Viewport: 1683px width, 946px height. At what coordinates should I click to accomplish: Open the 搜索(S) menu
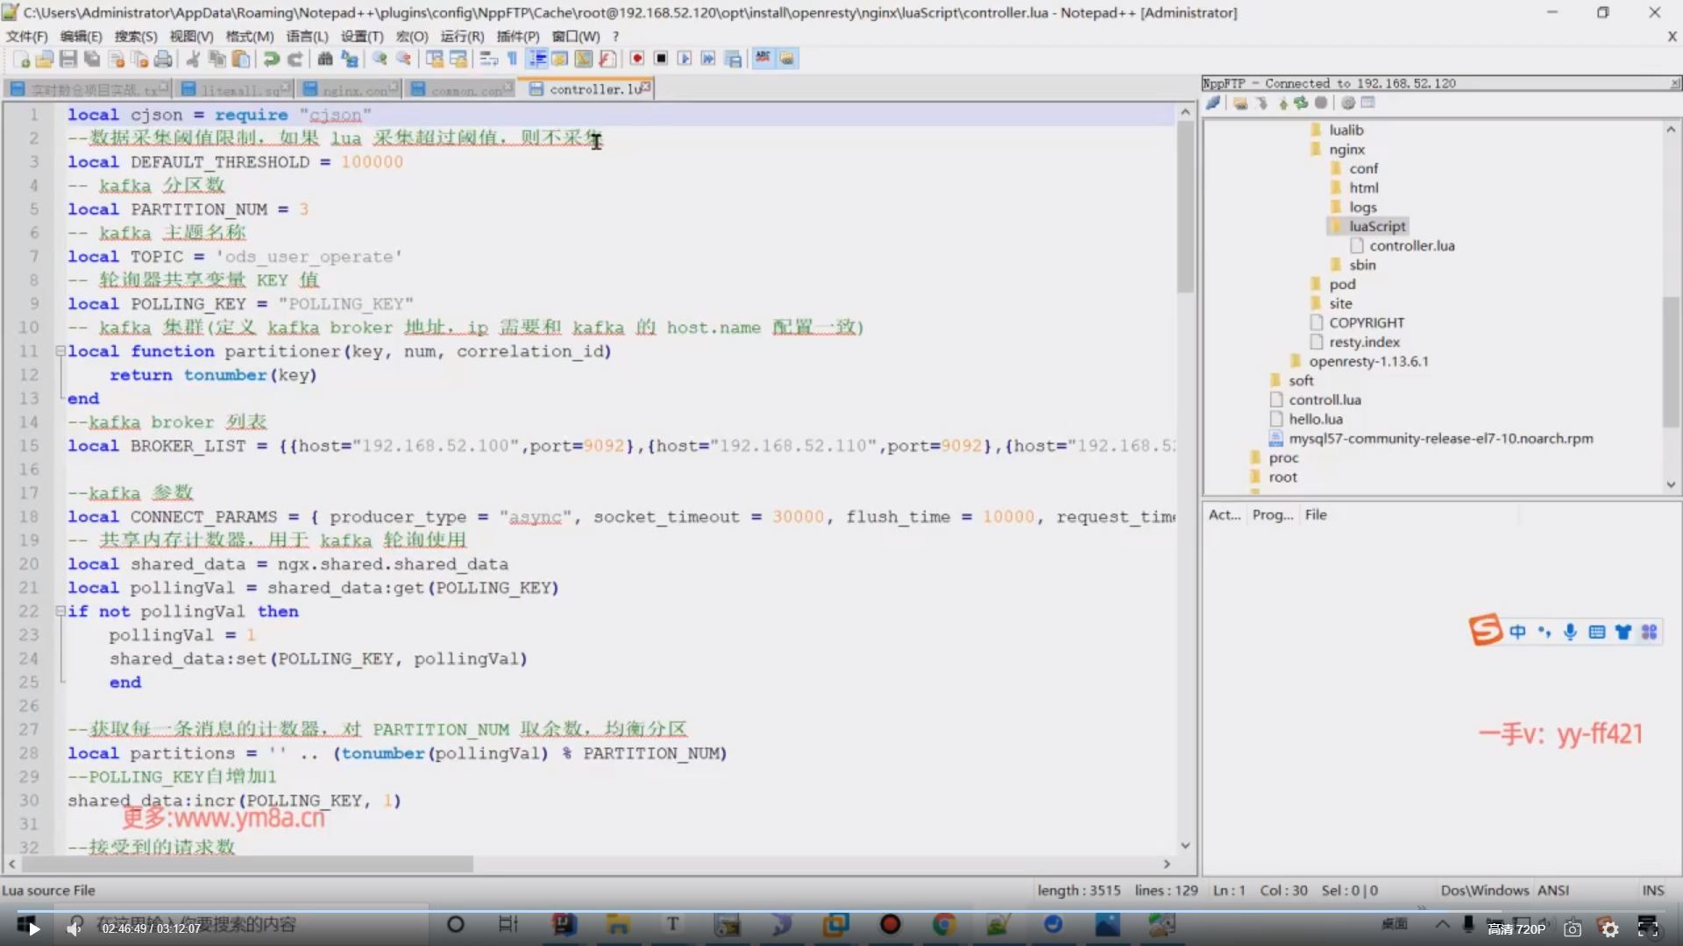[x=135, y=36]
